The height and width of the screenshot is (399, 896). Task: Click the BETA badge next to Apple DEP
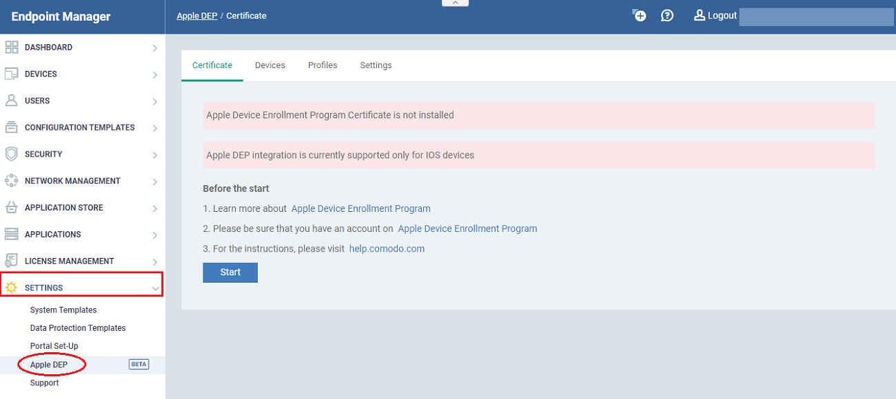pos(139,365)
